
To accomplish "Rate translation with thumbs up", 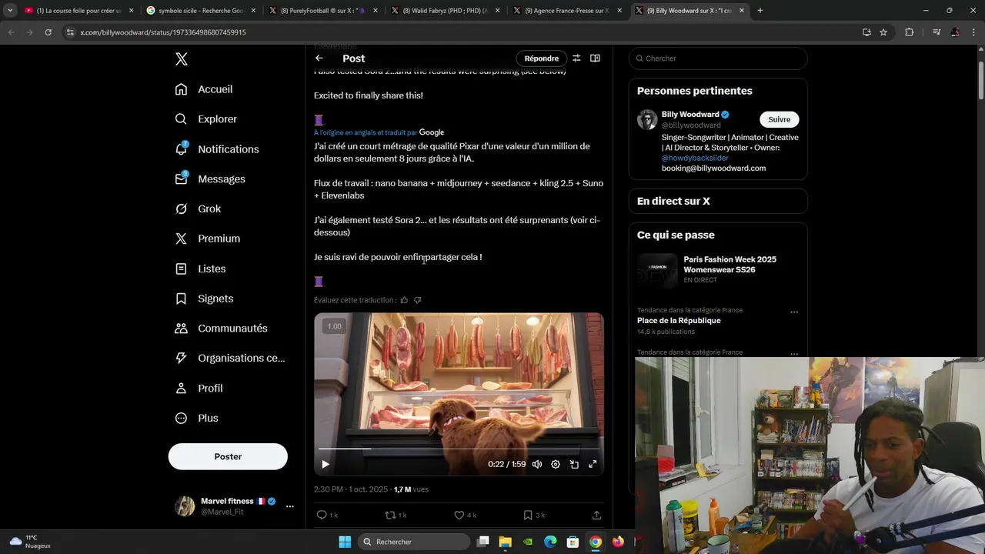I will point(404,300).
